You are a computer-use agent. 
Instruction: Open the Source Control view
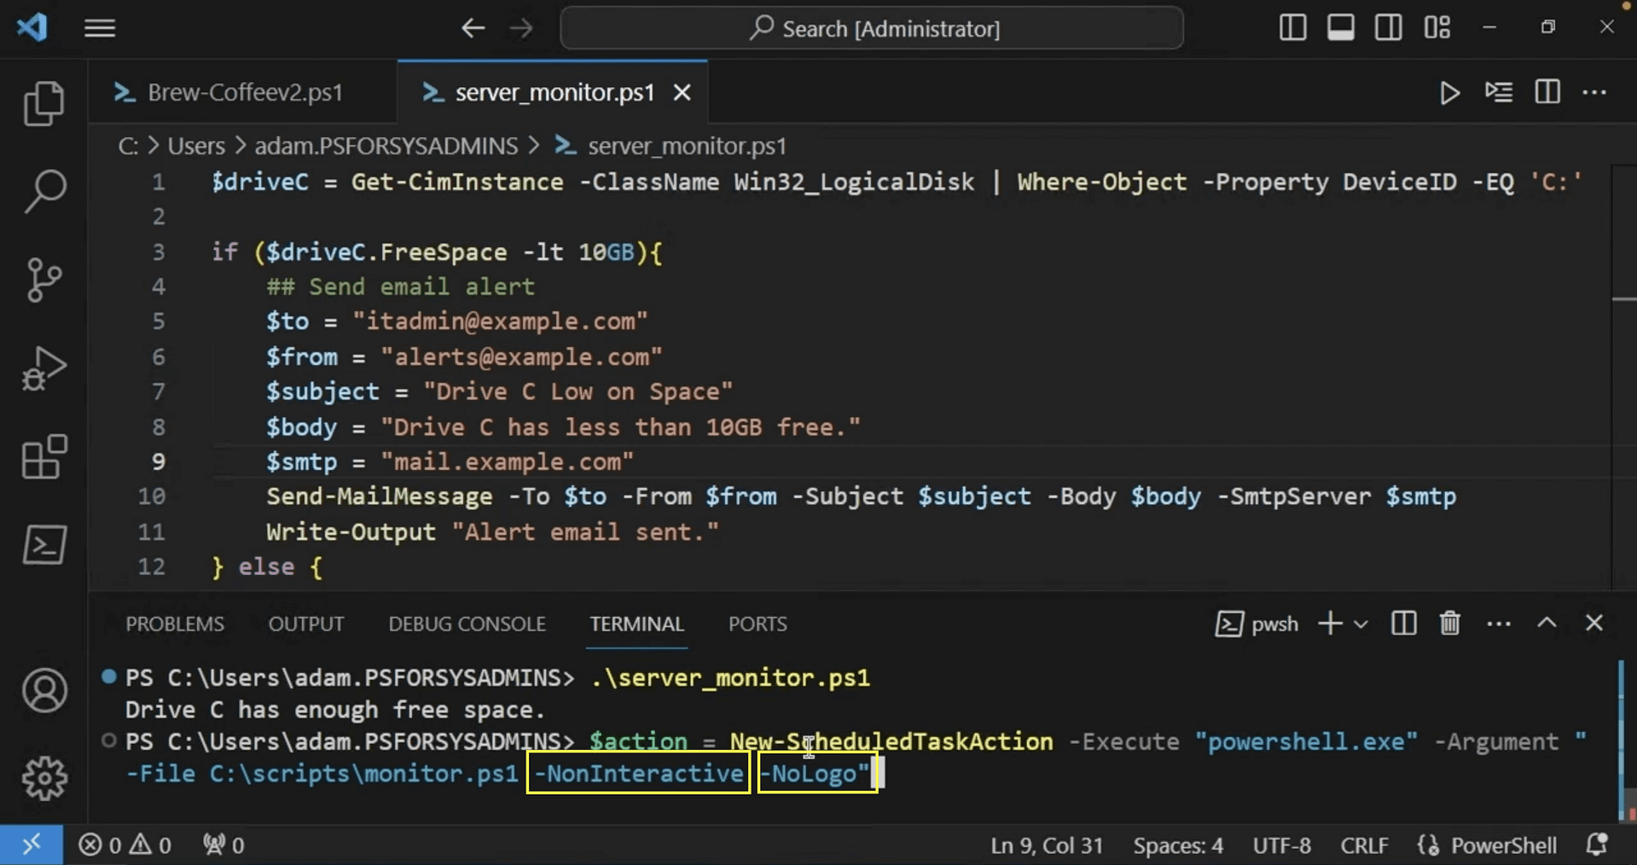pos(44,280)
